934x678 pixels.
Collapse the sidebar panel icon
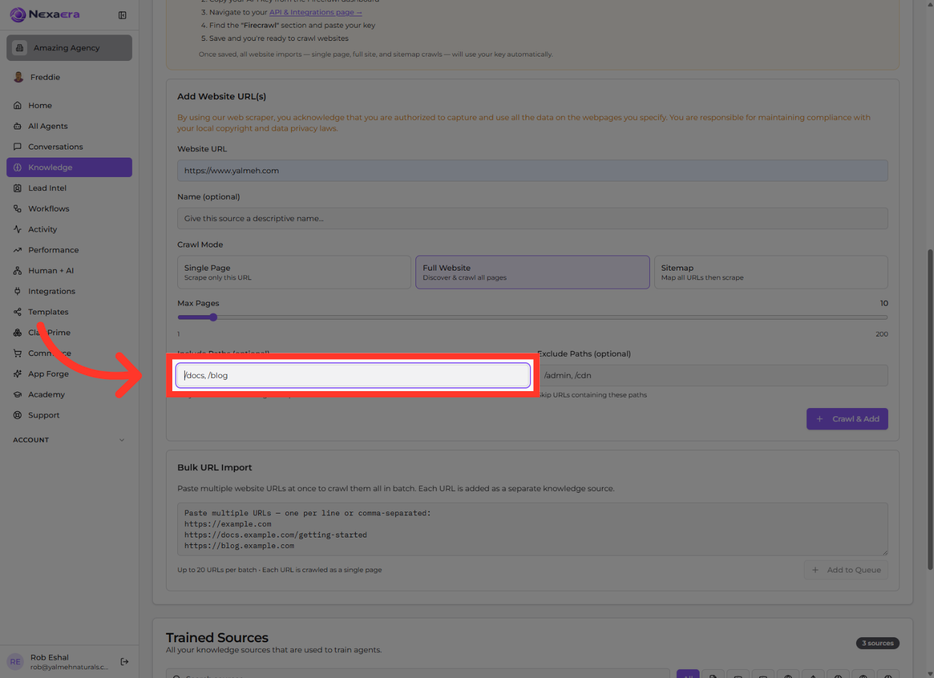123,15
